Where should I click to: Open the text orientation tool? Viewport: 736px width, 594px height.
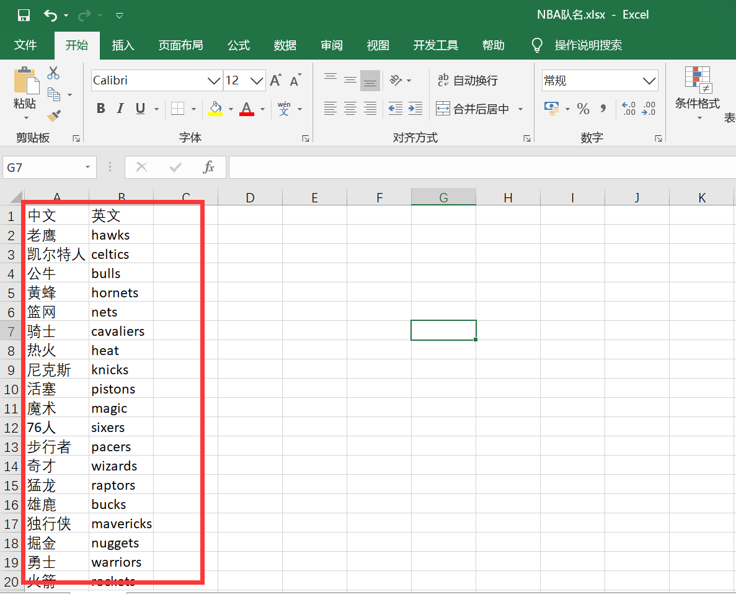[x=396, y=80]
